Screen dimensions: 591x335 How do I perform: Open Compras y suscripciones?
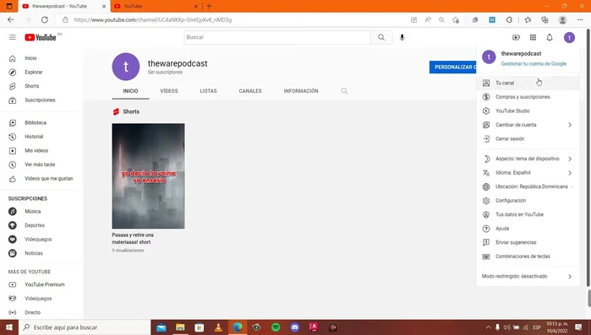528,97
